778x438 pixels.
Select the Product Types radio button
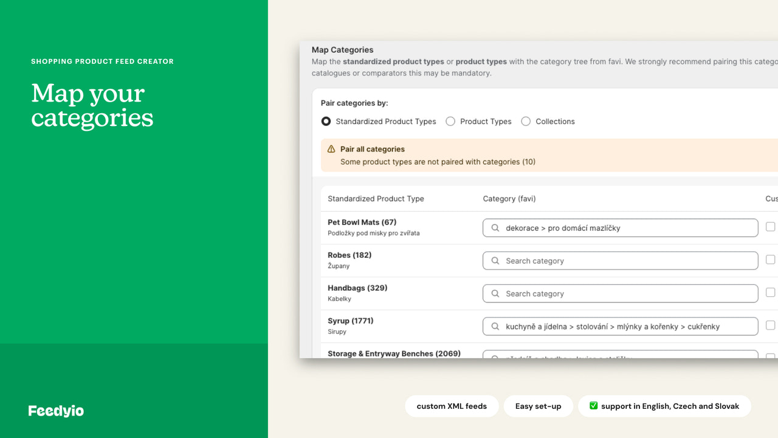tap(450, 121)
